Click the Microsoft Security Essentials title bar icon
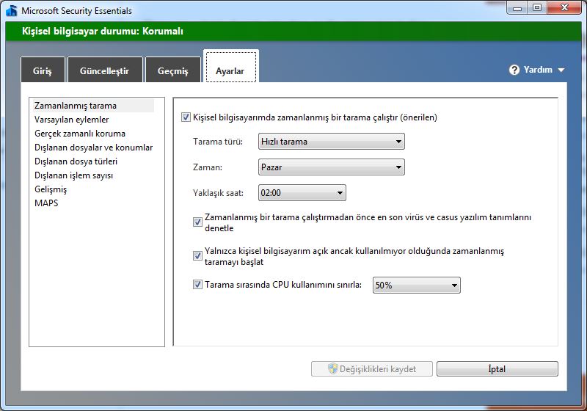 click(x=11, y=10)
